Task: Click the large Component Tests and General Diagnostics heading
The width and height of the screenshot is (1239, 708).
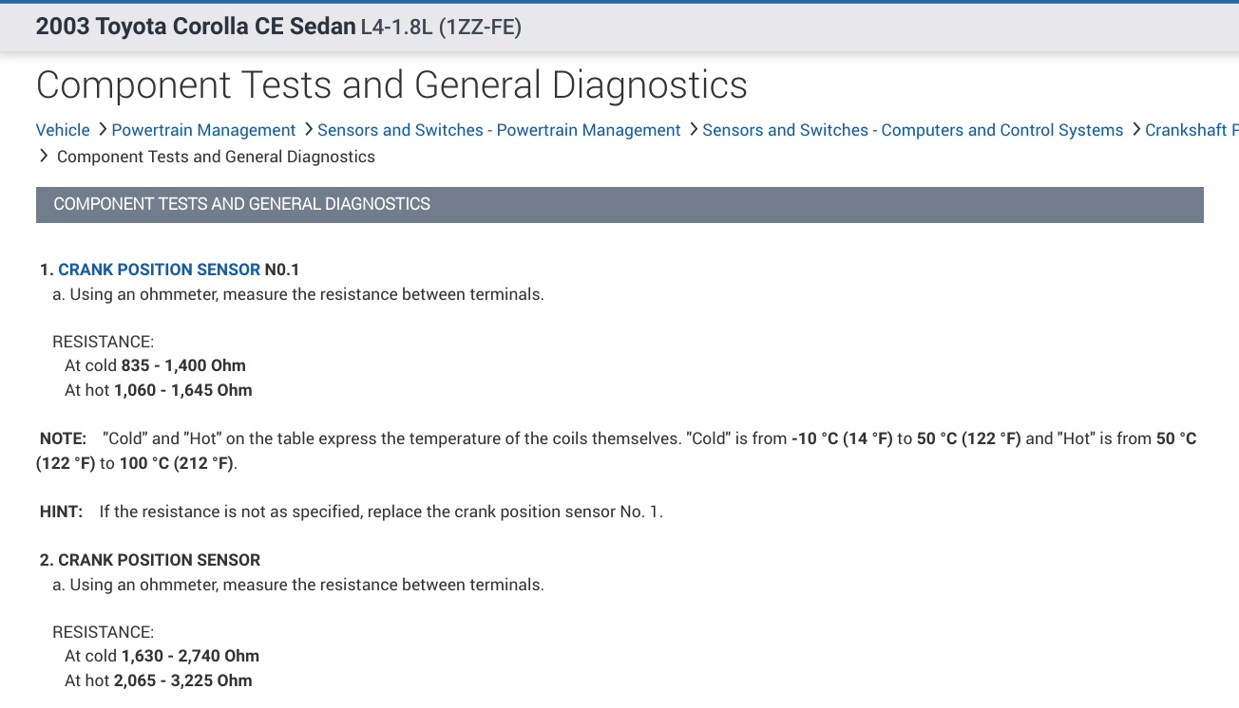Action: tap(391, 85)
